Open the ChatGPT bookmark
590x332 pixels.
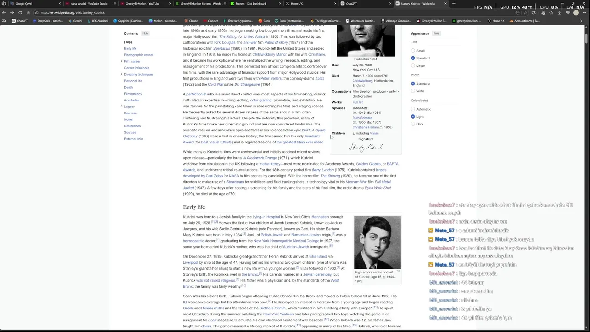click(x=20, y=21)
